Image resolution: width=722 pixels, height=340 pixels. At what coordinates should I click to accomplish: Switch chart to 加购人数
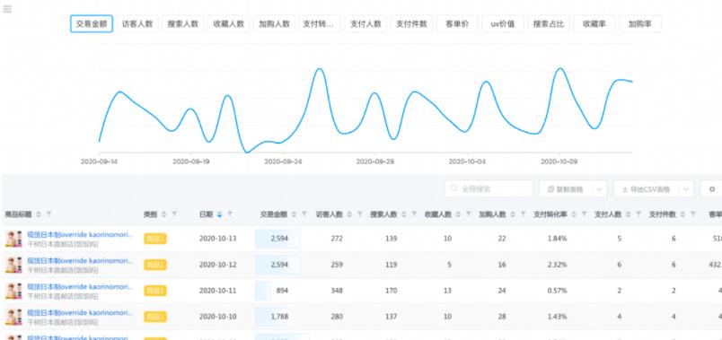(275, 24)
